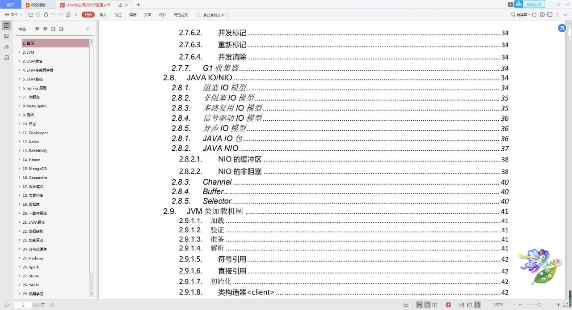Toggle two-page view icon
The width and height of the screenshot is (572, 310).
pyautogui.click(x=435, y=305)
